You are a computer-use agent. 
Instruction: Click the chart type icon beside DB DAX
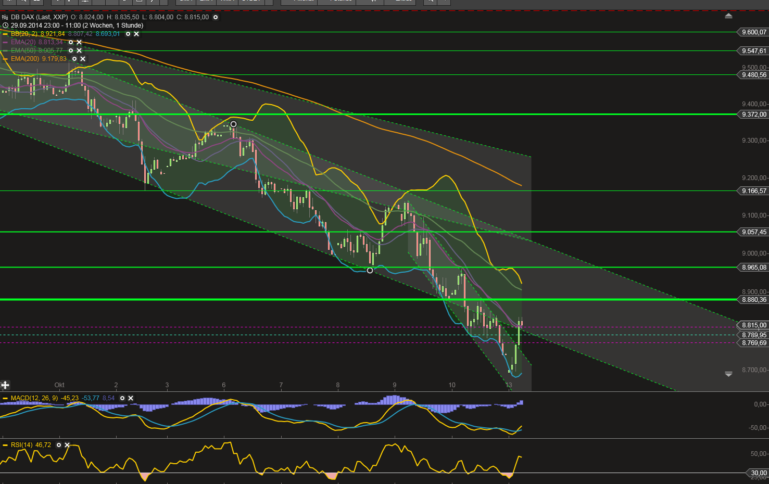tap(5, 17)
